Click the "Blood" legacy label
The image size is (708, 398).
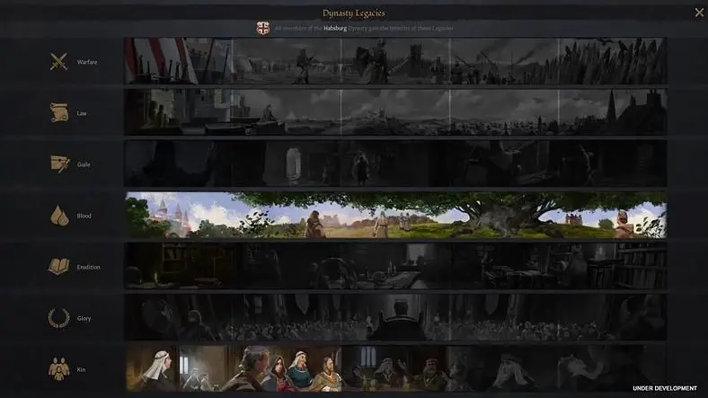[x=84, y=216]
